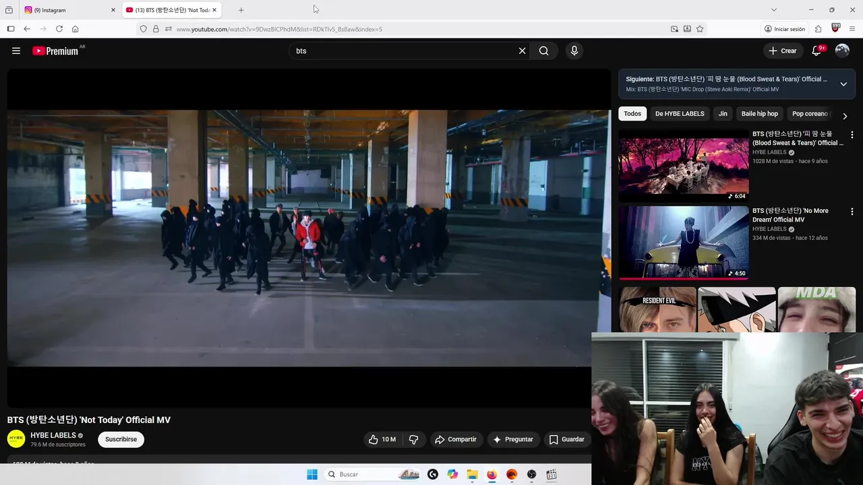Bookmark this page with the star
Image resolution: width=863 pixels, height=485 pixels.
(x=700, y=29)
